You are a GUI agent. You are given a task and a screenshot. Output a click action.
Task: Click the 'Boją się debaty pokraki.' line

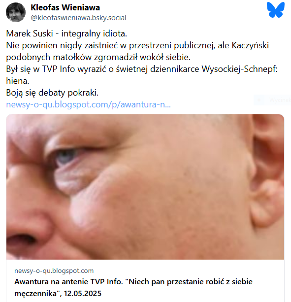(52, 93)
